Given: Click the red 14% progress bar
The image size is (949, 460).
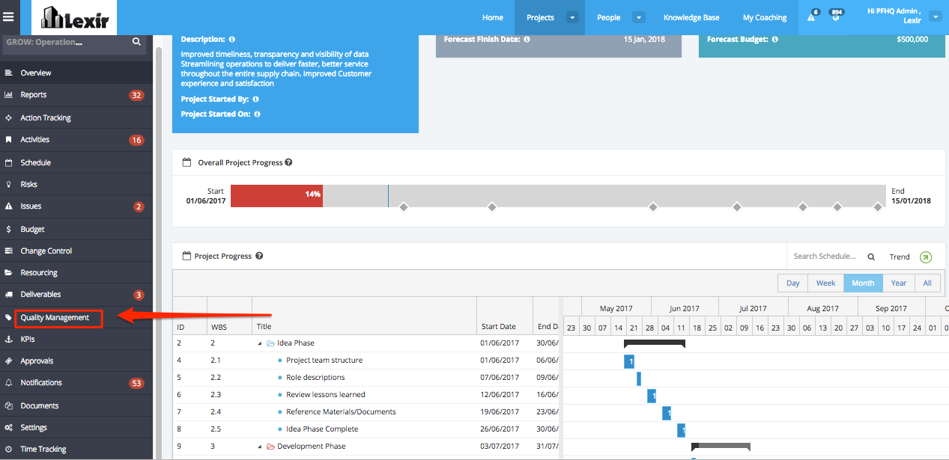Looking at the screenshot, I should [276, 195].
